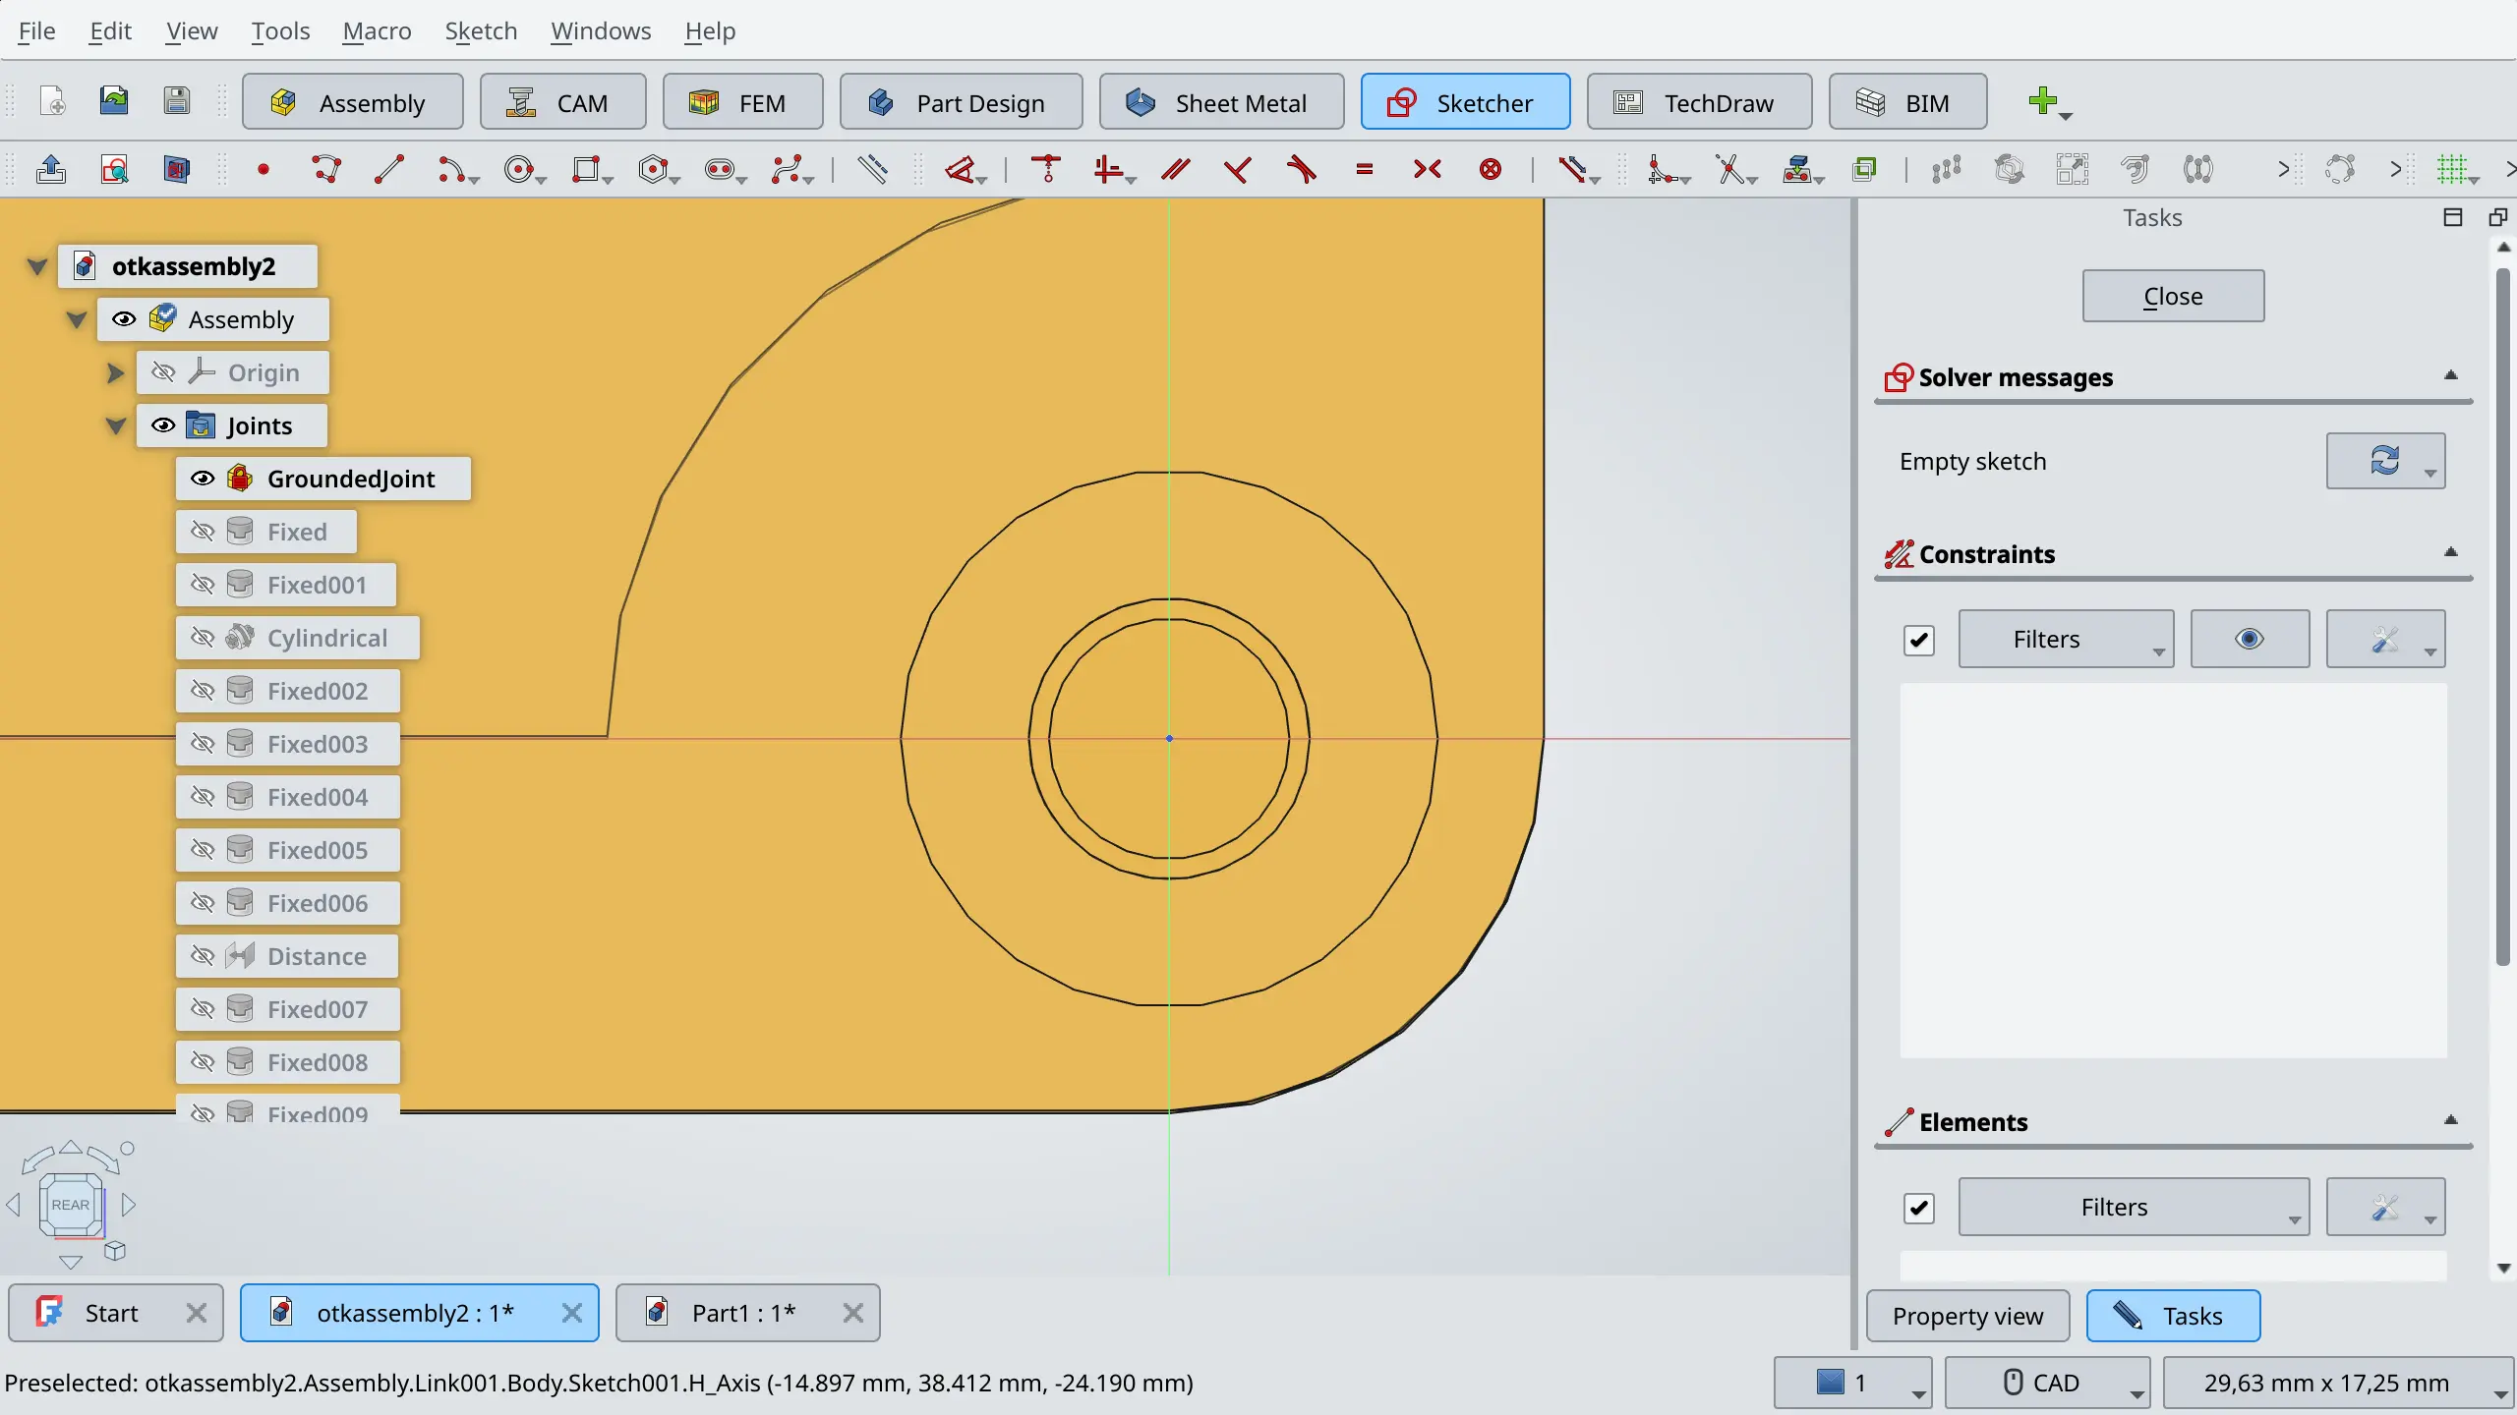Select the Constrain equal tool
2517x1415 pixels.
tap(1366, 168)
